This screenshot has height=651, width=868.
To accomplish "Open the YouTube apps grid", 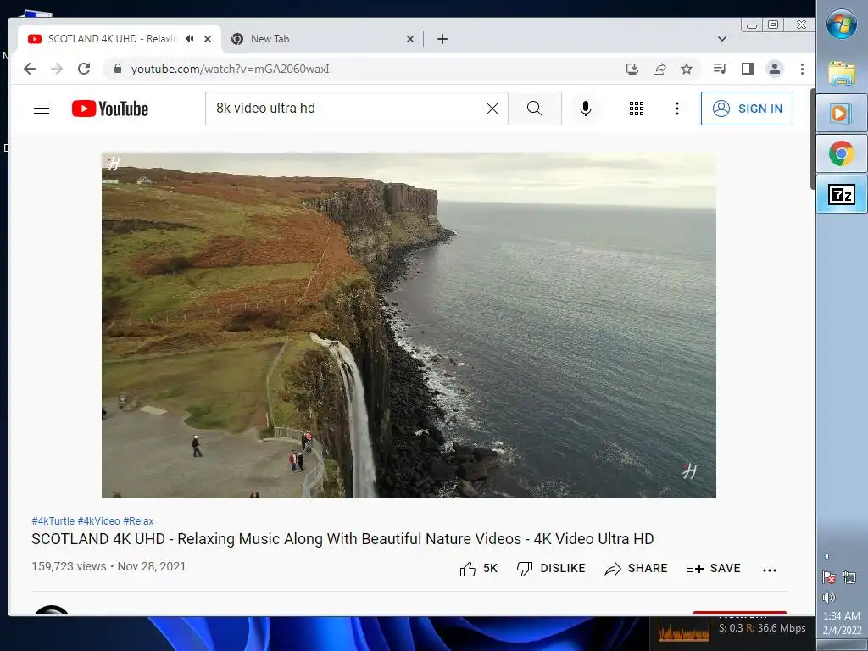I will point(637,108).
